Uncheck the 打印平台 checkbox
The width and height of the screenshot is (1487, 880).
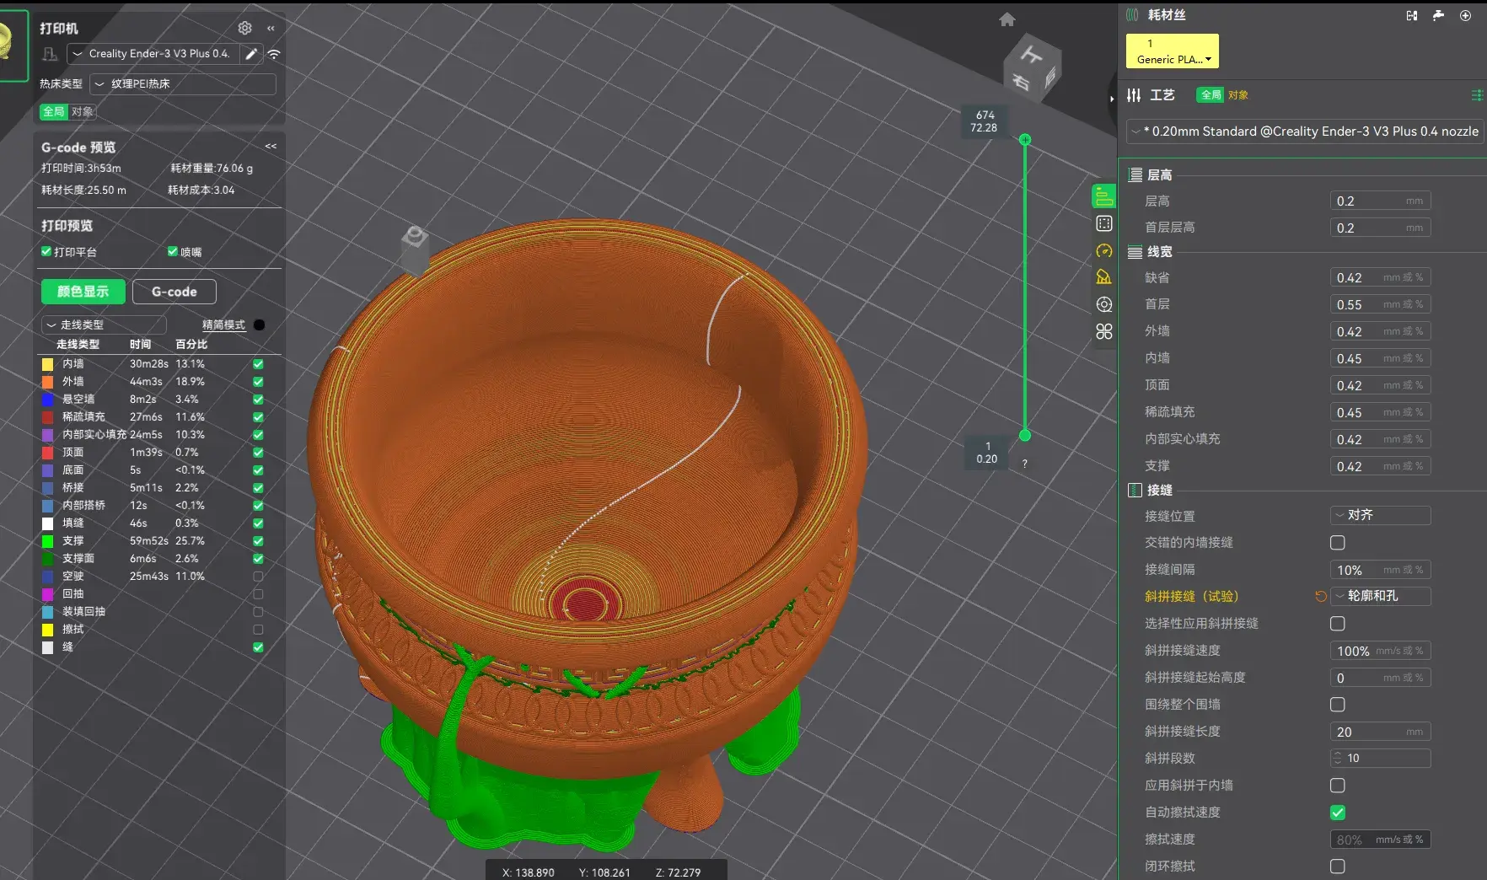pyautogui.click(x=46, y=251)
